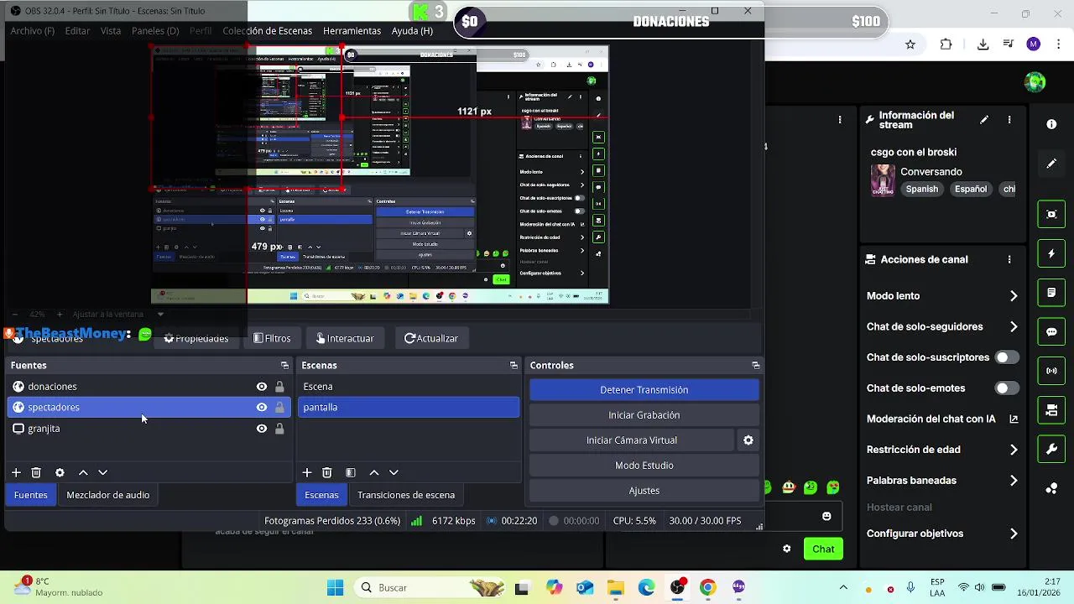Click the stream preview icon in sidebar
This screenshot has width=1074, height=604.
[1051, 214]
